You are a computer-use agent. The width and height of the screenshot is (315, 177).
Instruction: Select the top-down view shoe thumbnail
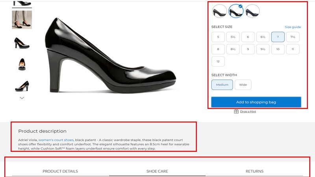click(x=22, y=64)
